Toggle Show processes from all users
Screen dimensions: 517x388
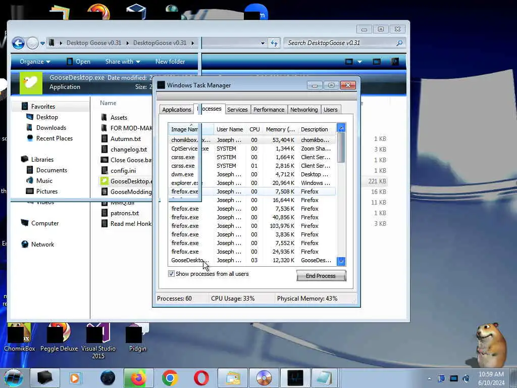pos(172,273)
